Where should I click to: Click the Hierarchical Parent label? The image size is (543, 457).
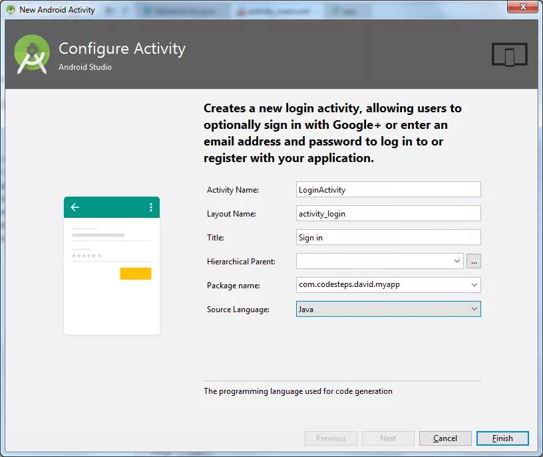(241, 262)
